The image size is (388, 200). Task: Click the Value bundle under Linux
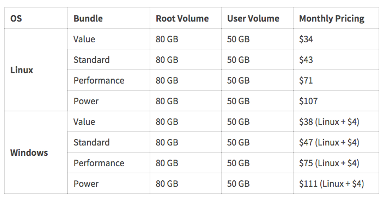pos(84,39)
